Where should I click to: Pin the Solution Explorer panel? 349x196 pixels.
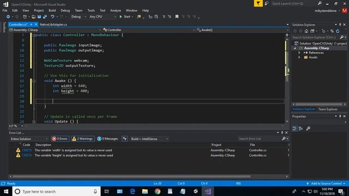pos(340,24)
